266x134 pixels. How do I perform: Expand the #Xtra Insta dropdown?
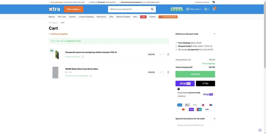click(x=194, y=9)
